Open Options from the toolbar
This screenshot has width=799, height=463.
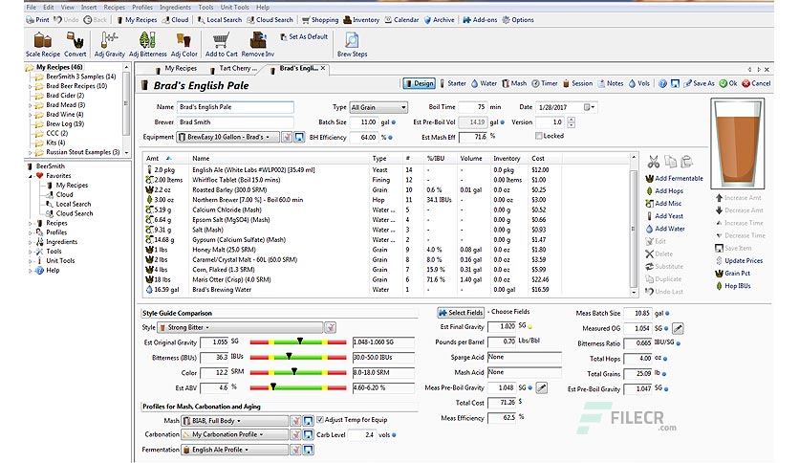518,20
